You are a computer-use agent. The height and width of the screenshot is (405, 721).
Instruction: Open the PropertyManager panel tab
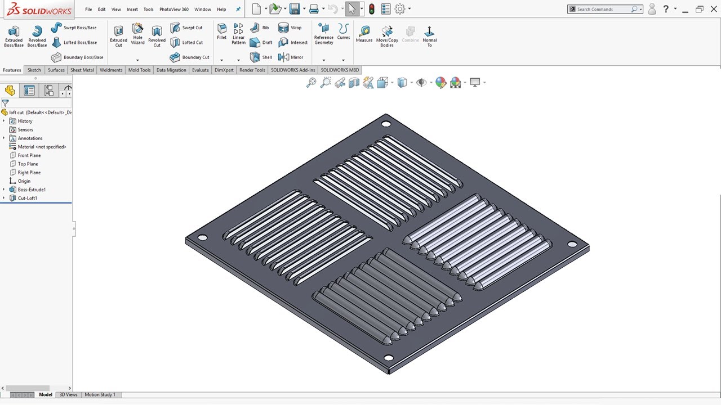[x=29, y=91]
